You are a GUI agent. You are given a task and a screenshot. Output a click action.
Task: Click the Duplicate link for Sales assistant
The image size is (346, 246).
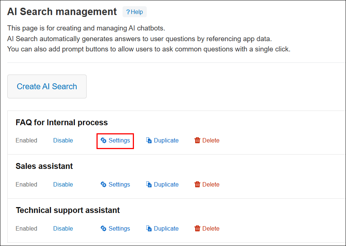tap(166, 184)
